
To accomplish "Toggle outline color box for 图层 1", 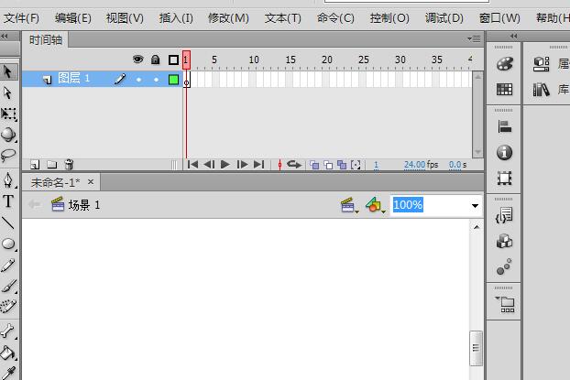I will pyautogui.click(x=173, y=80).
